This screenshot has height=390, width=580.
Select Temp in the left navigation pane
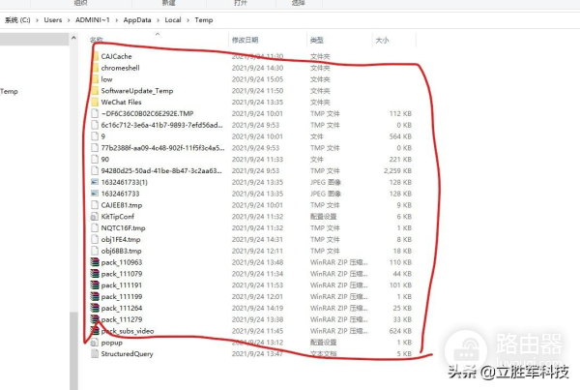click(x=9, y=91)
